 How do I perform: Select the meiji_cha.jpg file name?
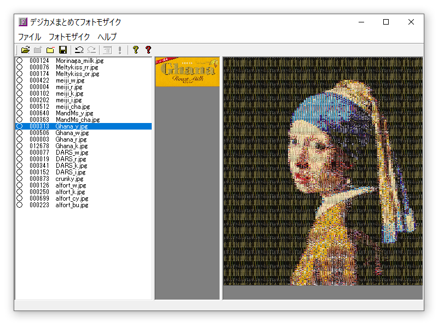pyautogui.click(x=73, y=107)
